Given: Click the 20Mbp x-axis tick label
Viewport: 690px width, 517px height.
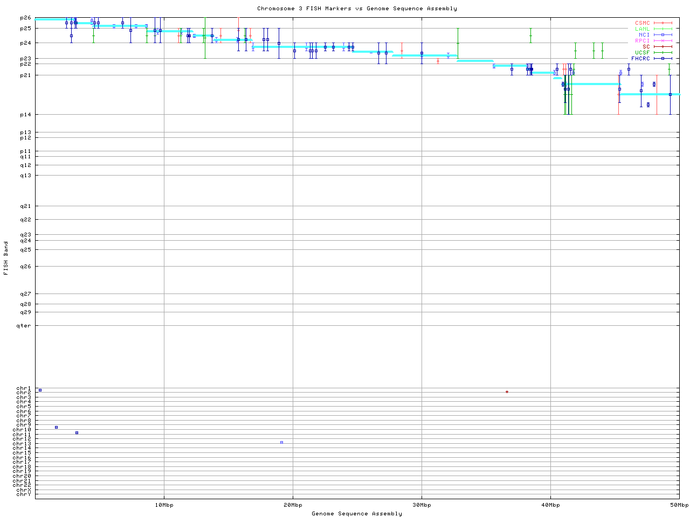Looking at the screenshot, I should (x=293, y=505).
